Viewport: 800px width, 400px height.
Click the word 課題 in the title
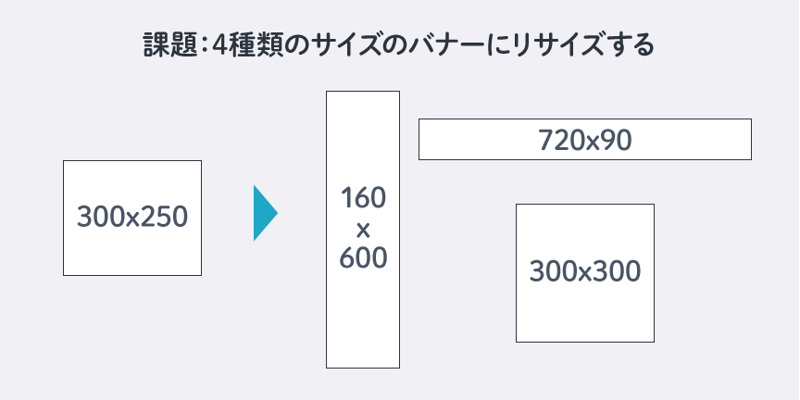(x=165, y=44)
